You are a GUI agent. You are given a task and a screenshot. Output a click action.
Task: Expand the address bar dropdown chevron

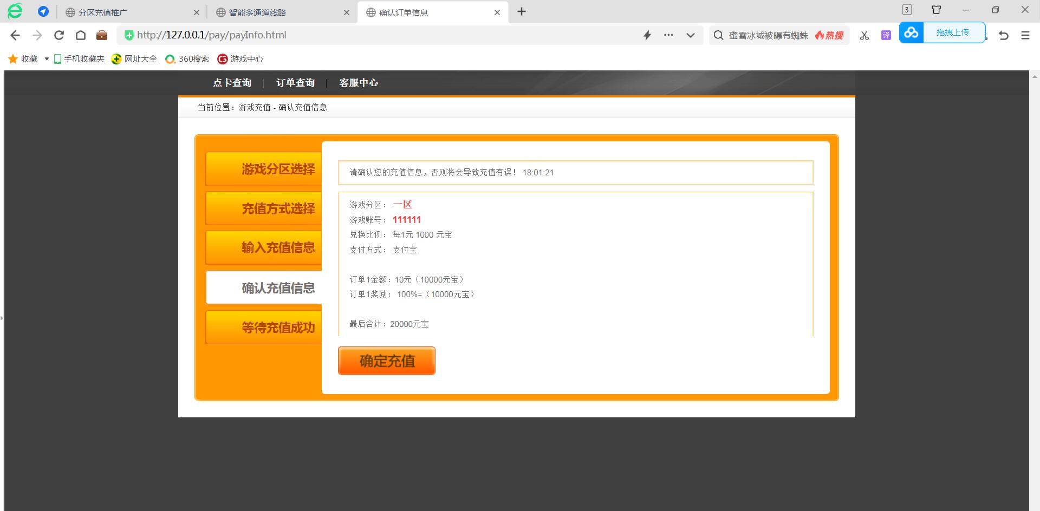[690, 35]
